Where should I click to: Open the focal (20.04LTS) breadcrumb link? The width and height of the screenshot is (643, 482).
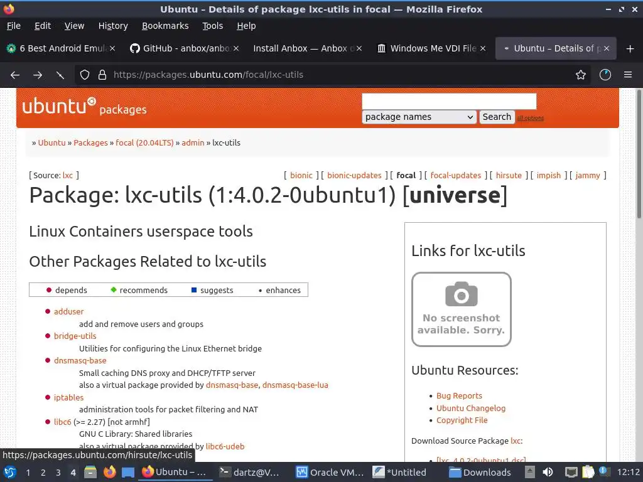click(x=145, y=142)
